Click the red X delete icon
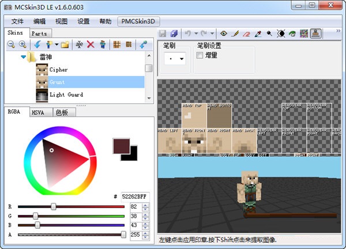This screenshot has width=346, height=249. [91, 44]
